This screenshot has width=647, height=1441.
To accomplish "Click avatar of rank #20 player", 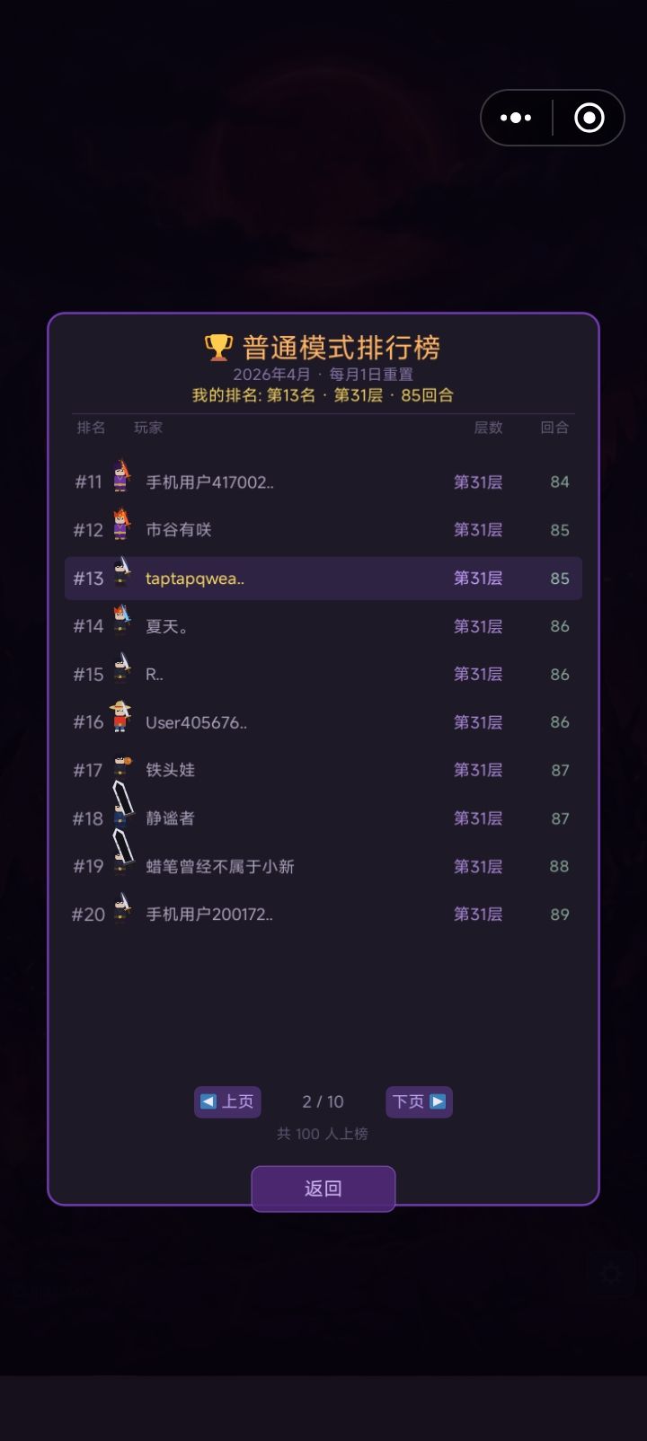I will click(121, 909).
